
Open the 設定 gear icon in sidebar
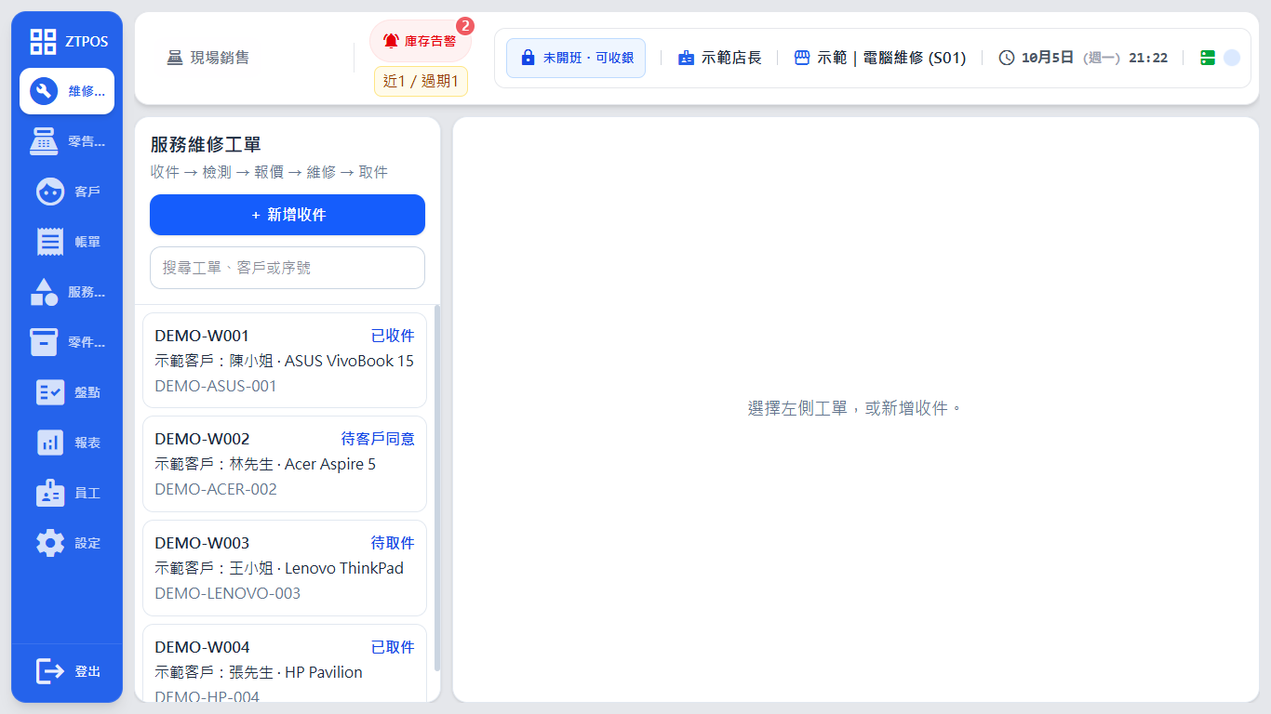(x=50, y=543)
